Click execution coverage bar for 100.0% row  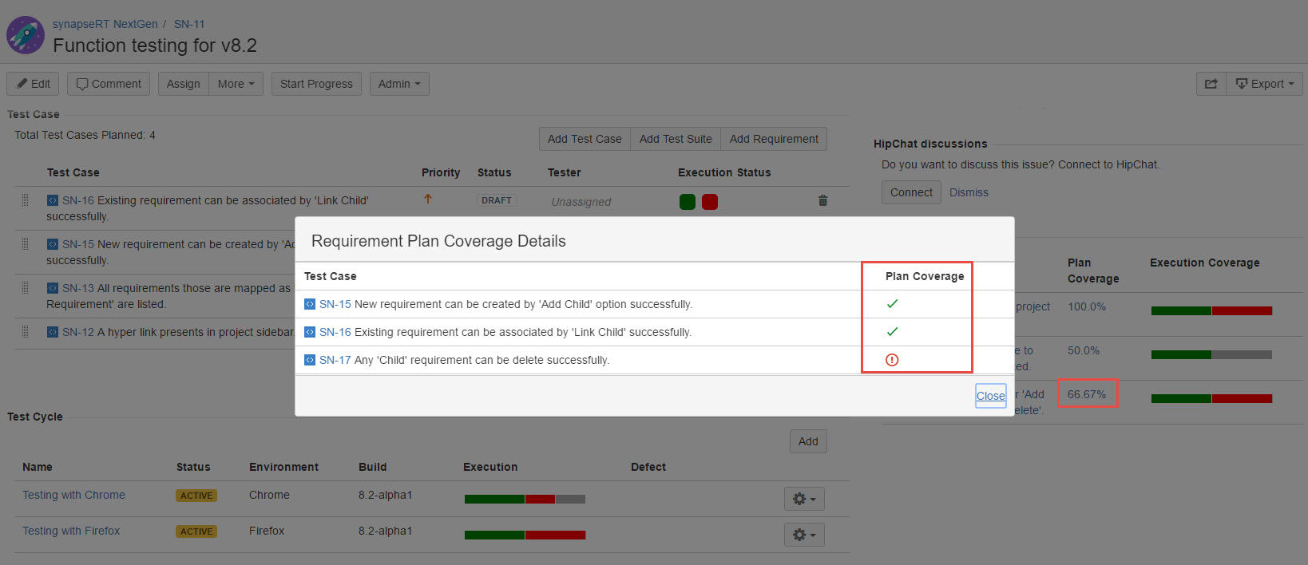tap(1211, 310)
